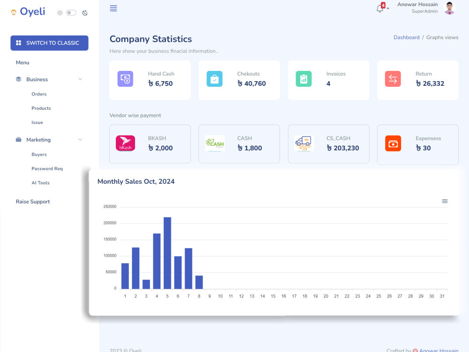Image resolution: width=469 pixels, height=352 pixels.
Task: Click the Anowar Hossain footer link
Action: click(x=439, y=350)
